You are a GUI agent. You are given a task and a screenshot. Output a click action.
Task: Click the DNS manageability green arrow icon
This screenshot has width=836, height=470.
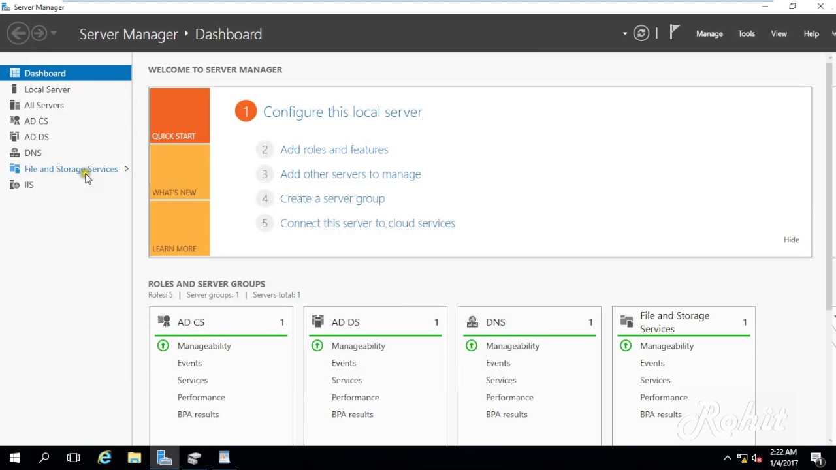point(471,346)
